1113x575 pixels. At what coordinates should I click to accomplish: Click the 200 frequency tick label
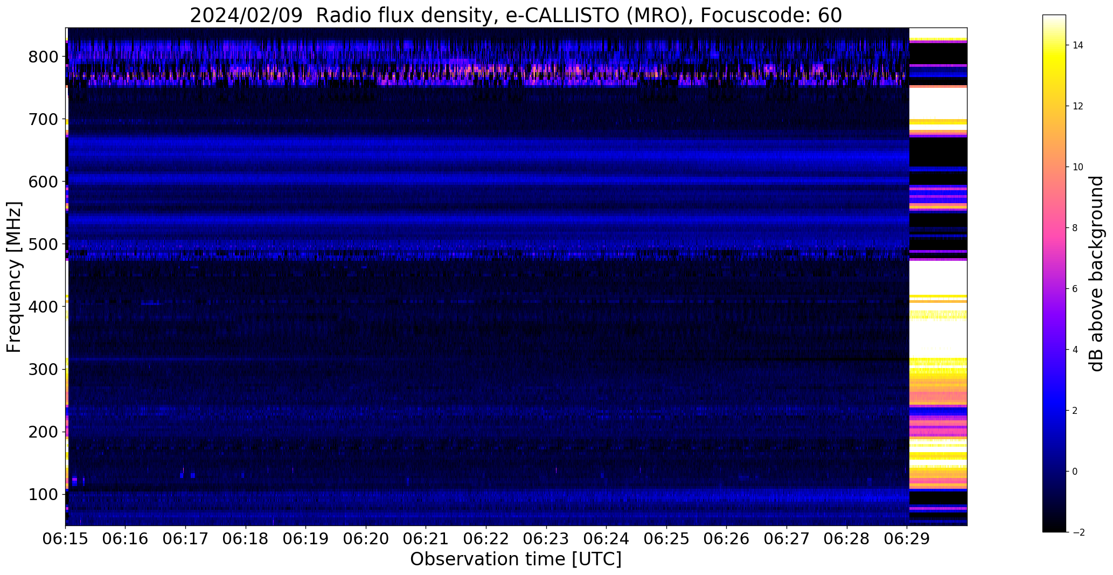click(x=44, y=432)
